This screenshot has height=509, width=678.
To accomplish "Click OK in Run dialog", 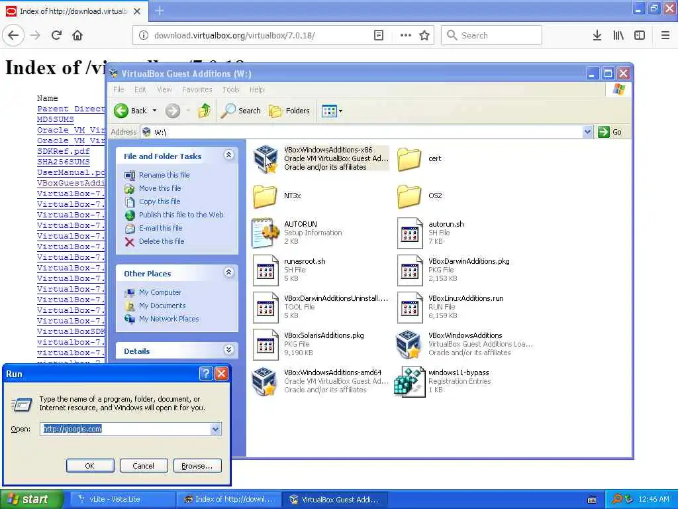I will click(90, 466).
